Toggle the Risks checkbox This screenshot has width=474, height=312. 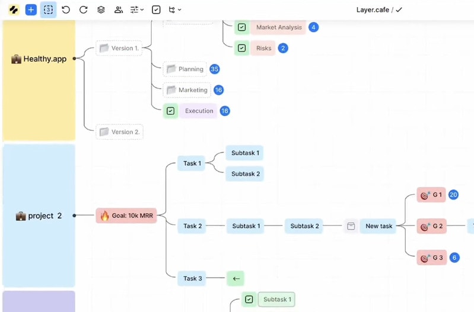(241, 48)
